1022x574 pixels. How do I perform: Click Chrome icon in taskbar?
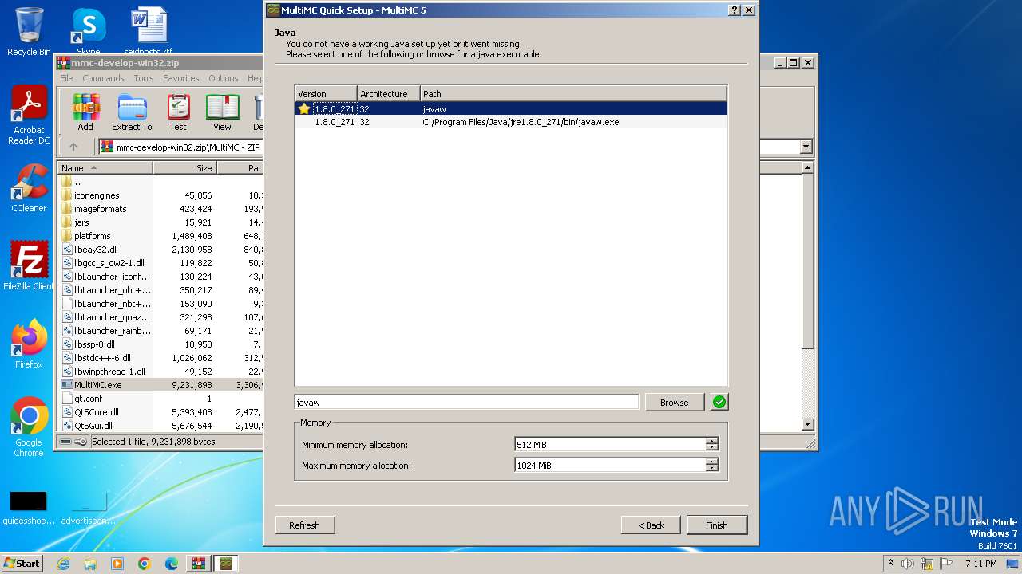145,564
